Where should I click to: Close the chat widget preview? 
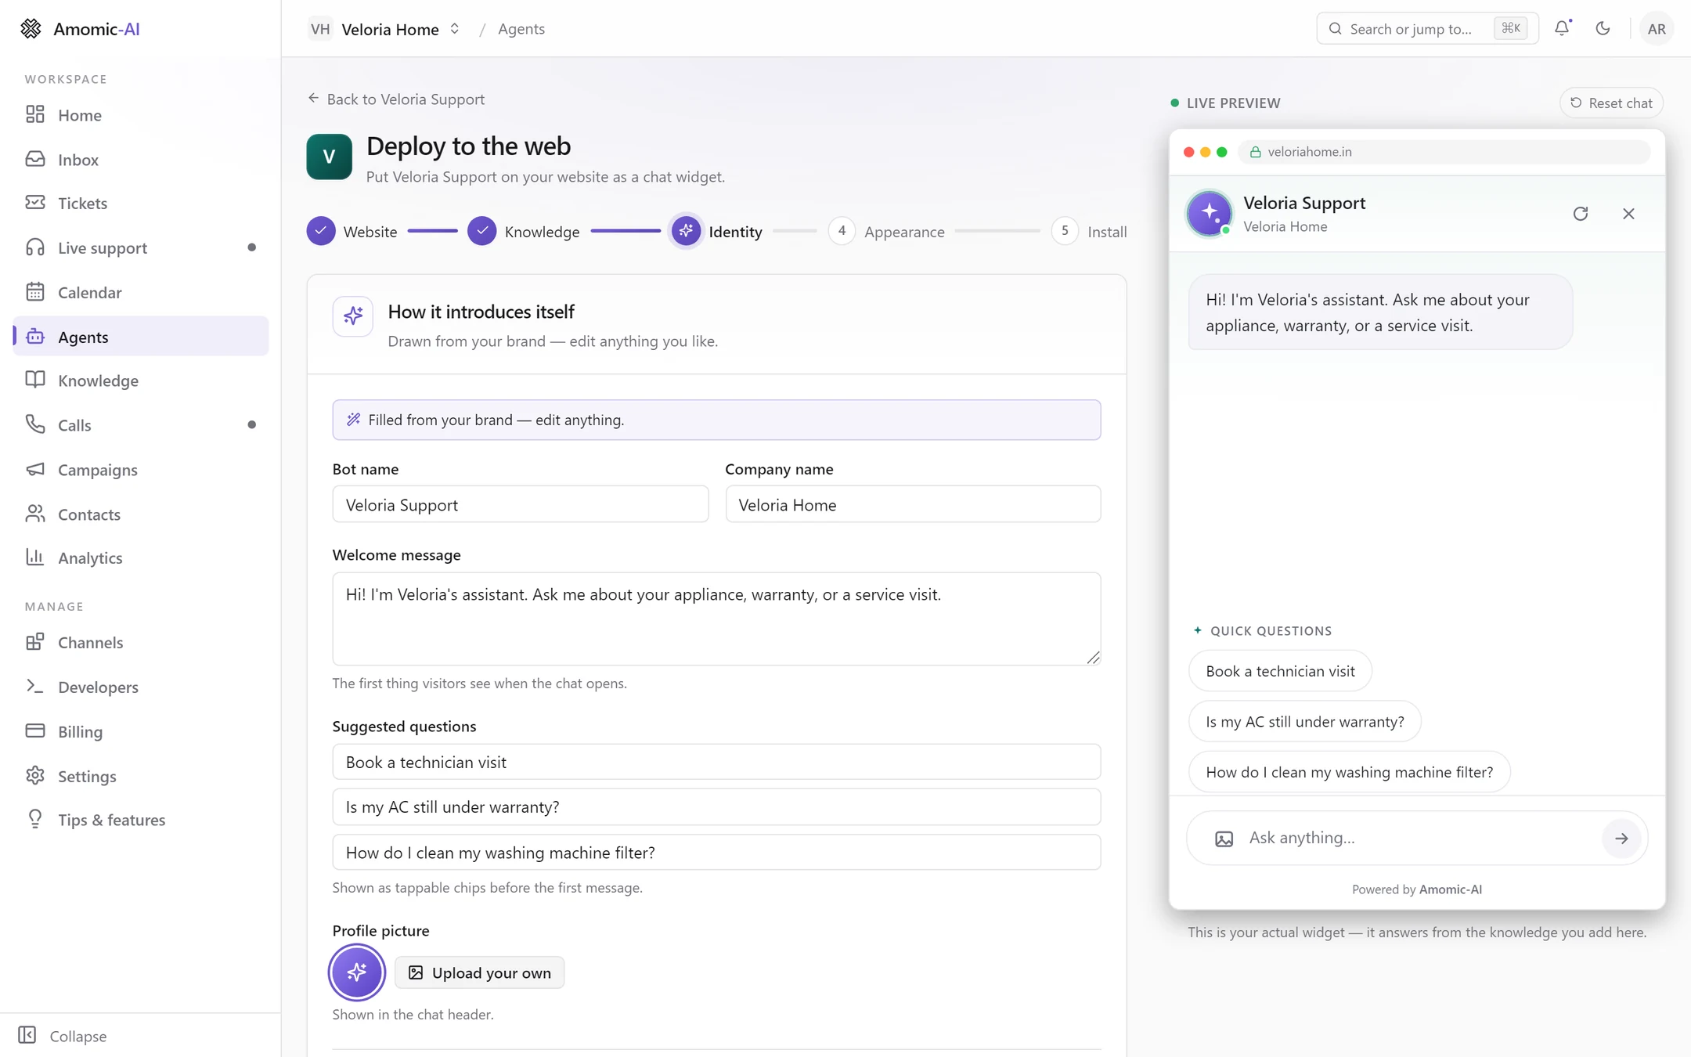click(x=1628, y=214)
